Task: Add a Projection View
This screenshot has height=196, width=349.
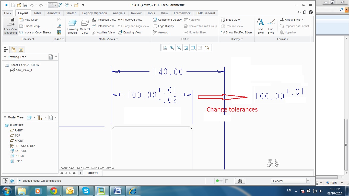Action: (x=104, y=20)
